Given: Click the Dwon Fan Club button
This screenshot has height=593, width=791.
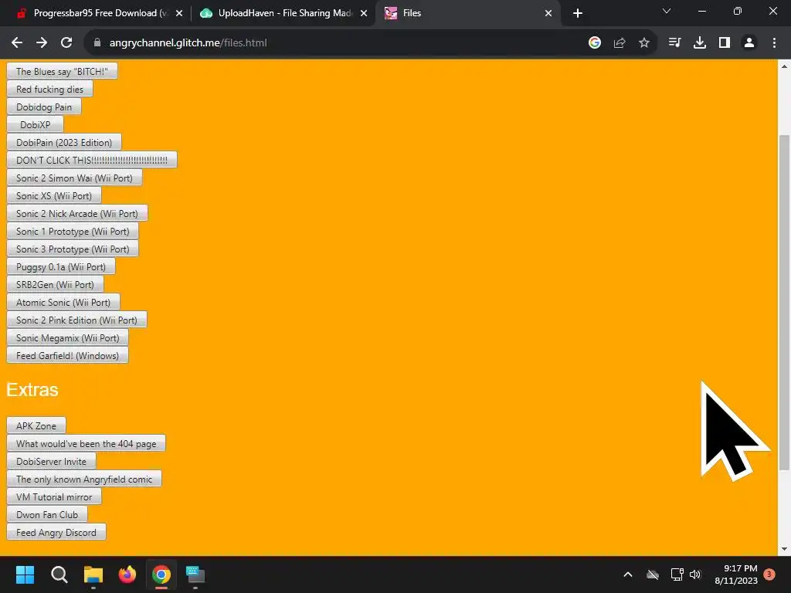Looking at the screenshot, I should click(47, 514).
